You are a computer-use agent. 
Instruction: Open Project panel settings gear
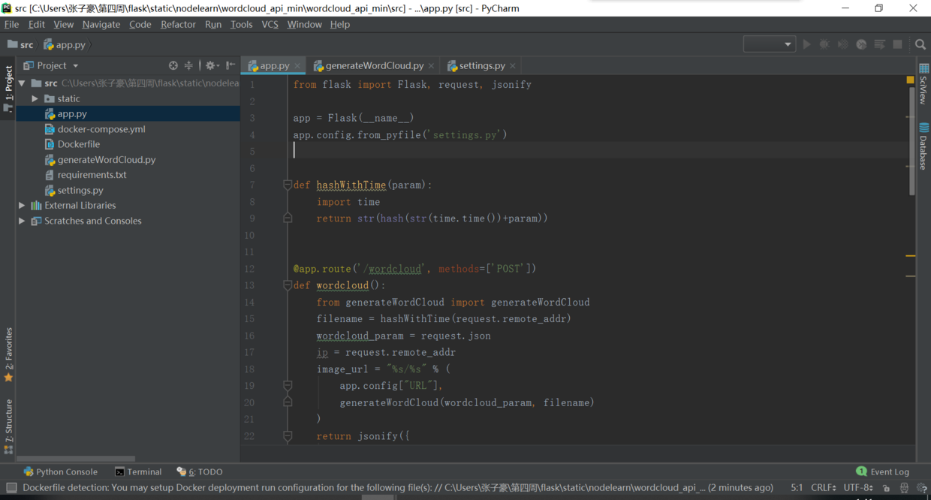pos(211,65)
